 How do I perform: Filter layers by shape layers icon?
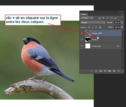click(x=111, y=18)
